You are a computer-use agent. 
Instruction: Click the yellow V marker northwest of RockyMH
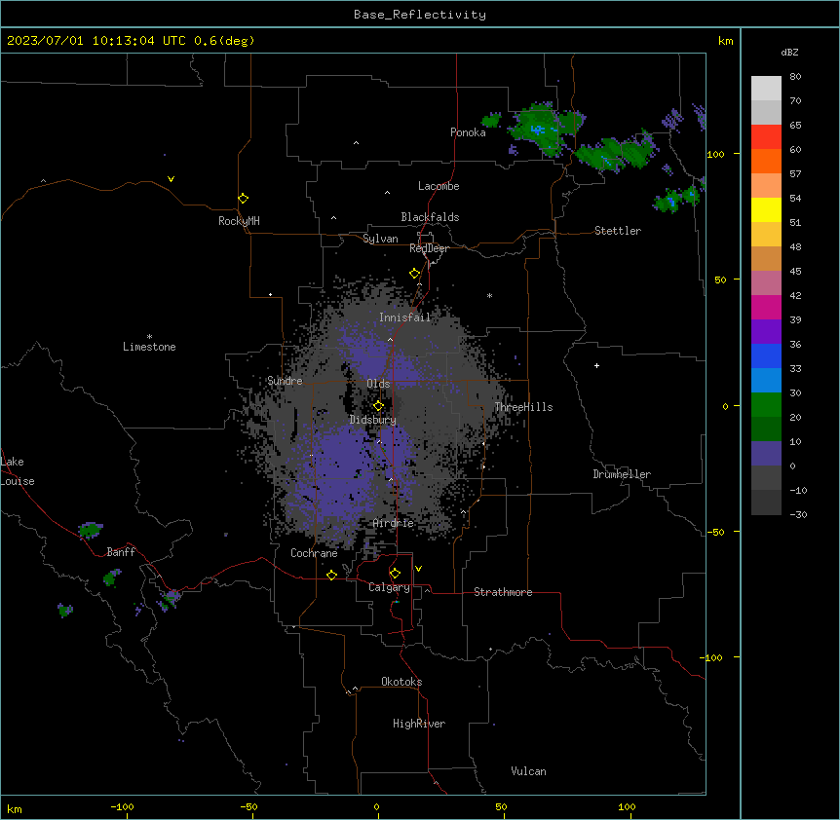pyautogui.click(x=171, y=179)
